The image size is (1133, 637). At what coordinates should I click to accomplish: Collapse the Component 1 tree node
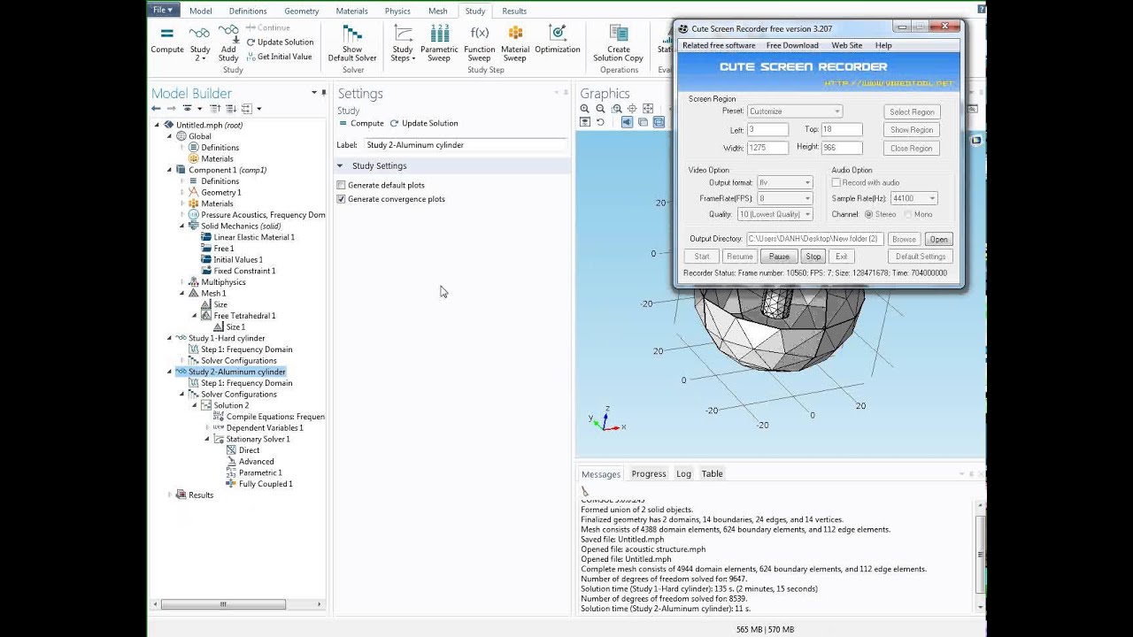(x=170, y=170)
